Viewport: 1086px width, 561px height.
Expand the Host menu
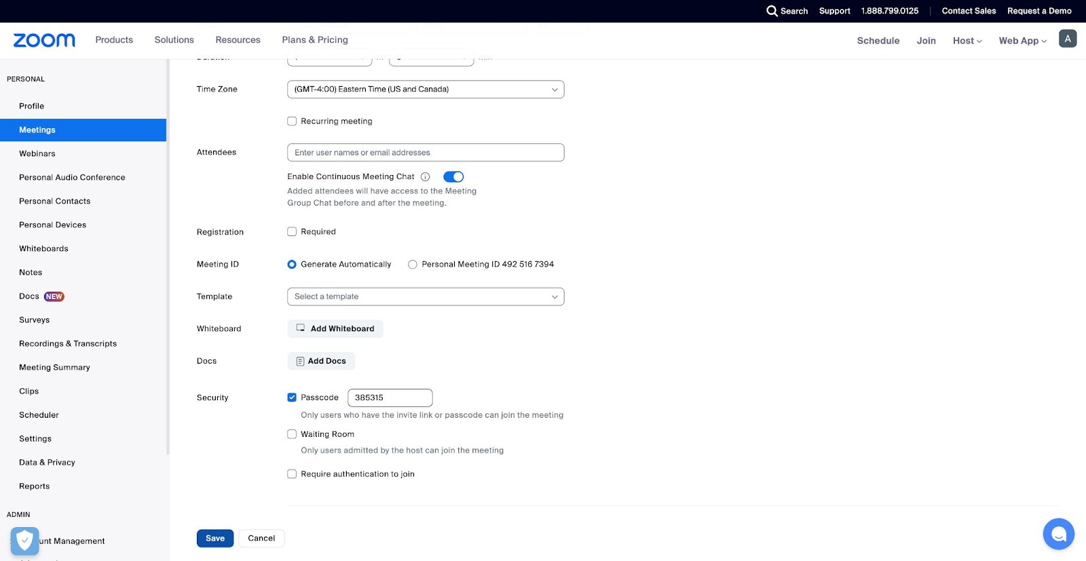point(967,41)
